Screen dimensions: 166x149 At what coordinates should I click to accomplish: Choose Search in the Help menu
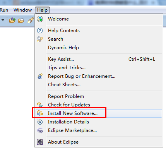(x=99, y=39)
